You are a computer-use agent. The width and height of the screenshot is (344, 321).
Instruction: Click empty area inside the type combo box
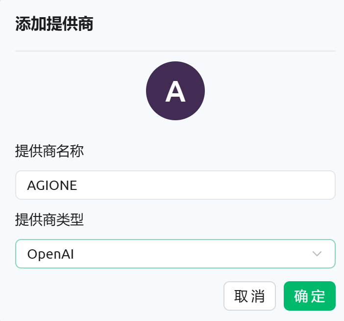tap(193, 254)
